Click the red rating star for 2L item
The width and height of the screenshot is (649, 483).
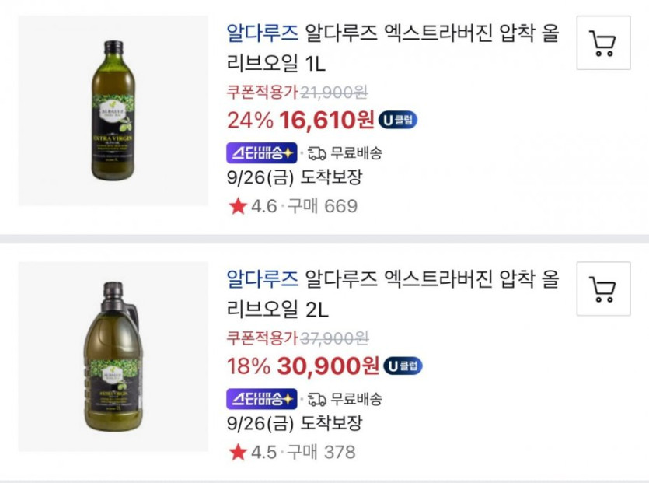click(x=237, y=452)
